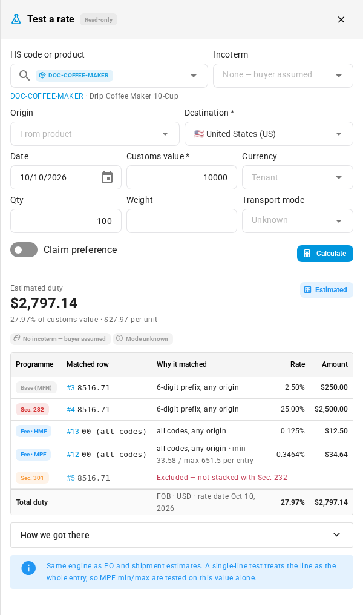This screenshot has height=615, width=363.
Task: Open matched row link #12
Action: point(73,454)
